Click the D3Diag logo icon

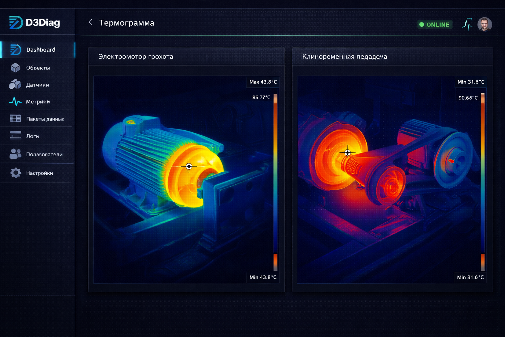pos(16,22)
